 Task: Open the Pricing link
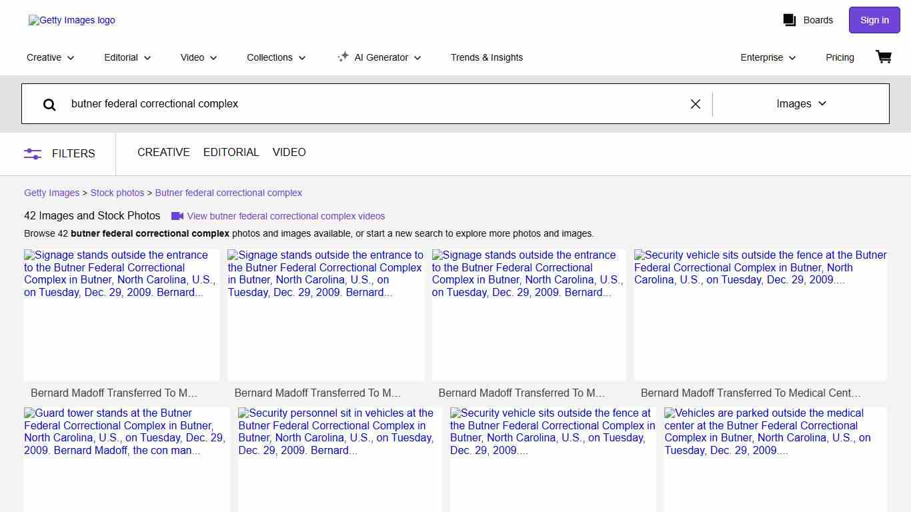pyautogui.click(x=840, y=57)
